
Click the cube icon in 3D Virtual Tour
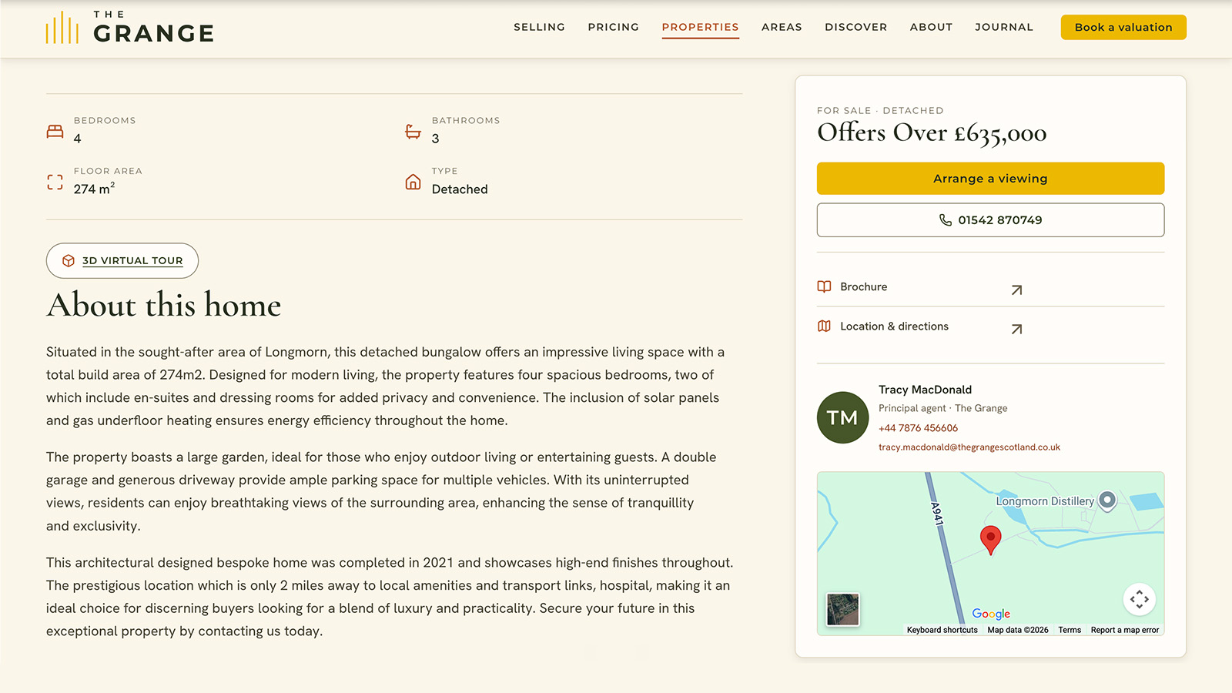coord(69,261)
